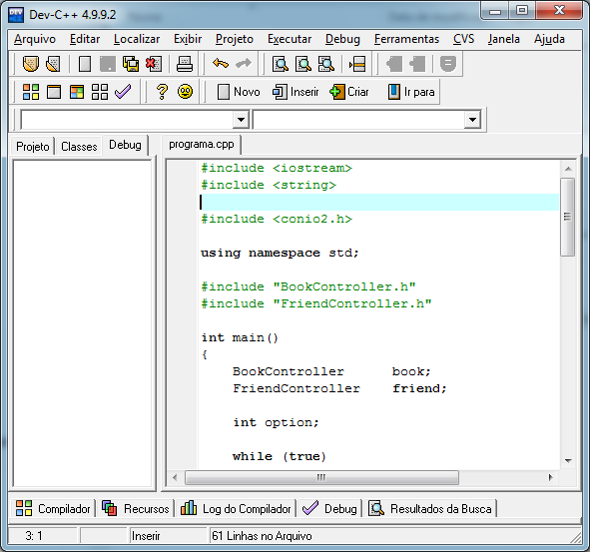Viewport: 590px width, 552px height.
Task: Click the Inserir toolbar button
Action: coord(295,92)
